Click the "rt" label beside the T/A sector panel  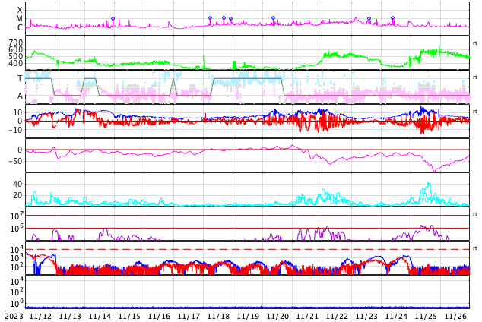[475, 77]
